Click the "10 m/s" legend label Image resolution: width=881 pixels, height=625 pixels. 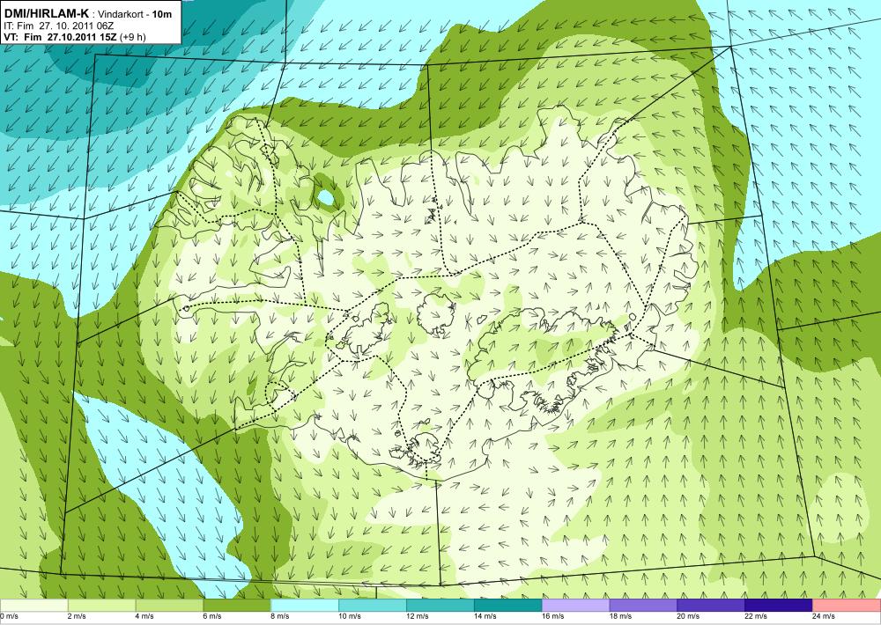point(350,616)
